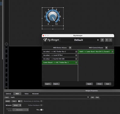The width and height of the screenshot is (120, 114).
Task: Click the knob widget's caption area below dial
Action: [53, 27]
